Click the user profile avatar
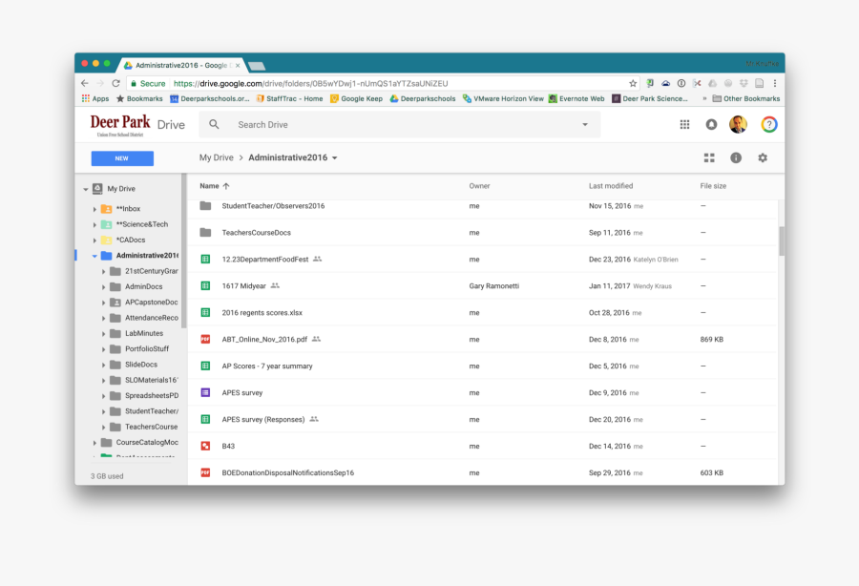Viewport: 859px width, 586px height. pyautogui.click(x=738, y=124)
